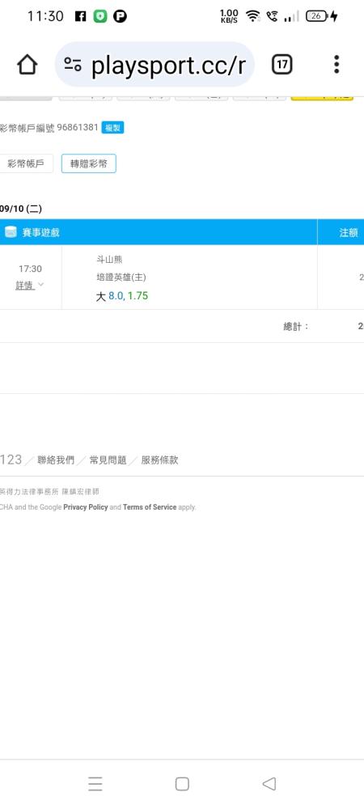
Task: Open the Android recent apps menu icon
Action: pyautogui.click(x=95, y=783)
